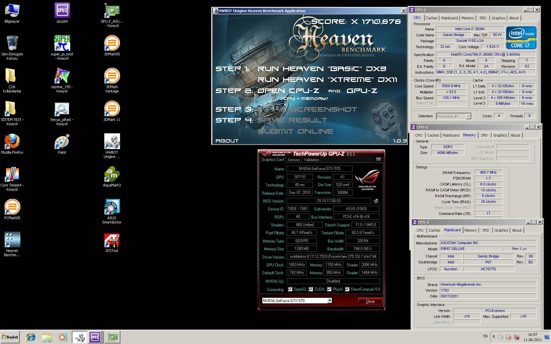Viewport: 551px width, 344px height.
Task: Click Take Screenshot step in Heaven app
Action: (307, 109)
